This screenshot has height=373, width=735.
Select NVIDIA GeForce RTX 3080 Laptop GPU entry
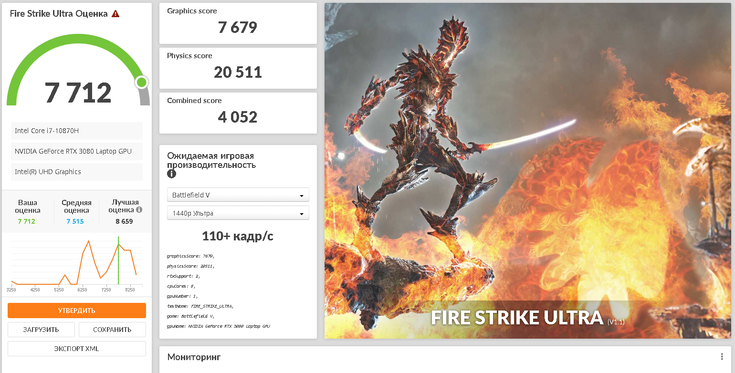click(x=77, y=151)
